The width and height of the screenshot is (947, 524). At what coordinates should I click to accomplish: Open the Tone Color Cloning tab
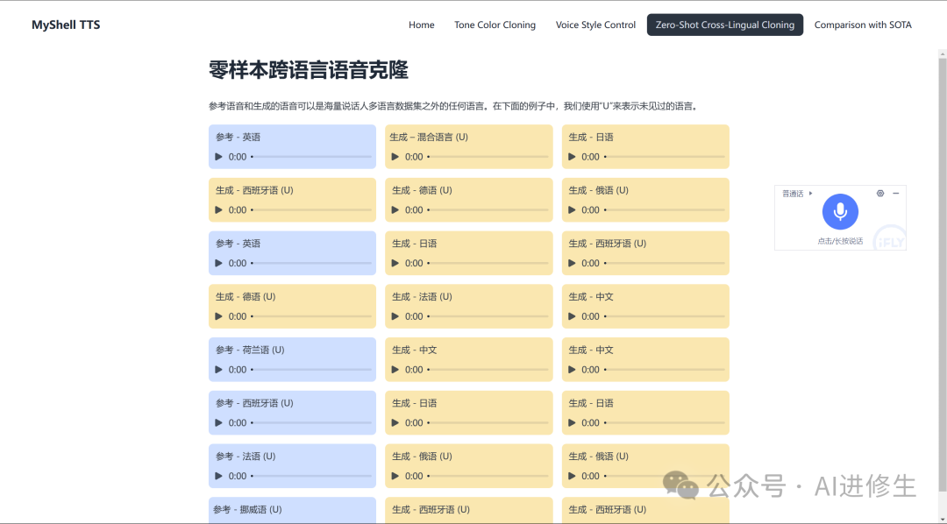(495, 25)
